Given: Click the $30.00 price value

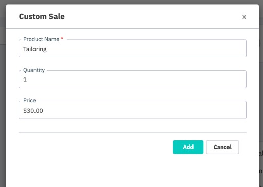Looking at the screenshot, I should [x=33, y=111].
